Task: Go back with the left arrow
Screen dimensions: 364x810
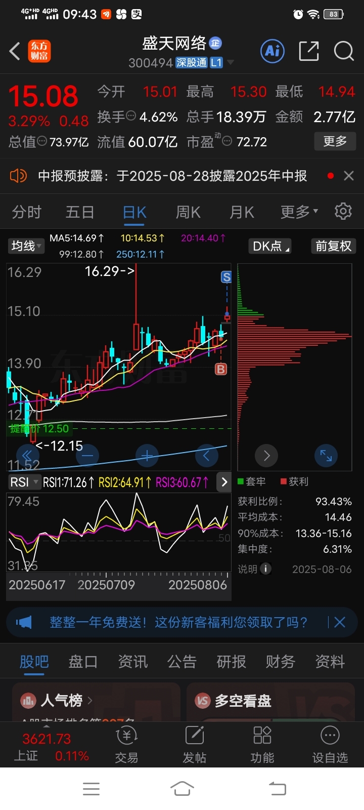Action: (x=15, y=51)
